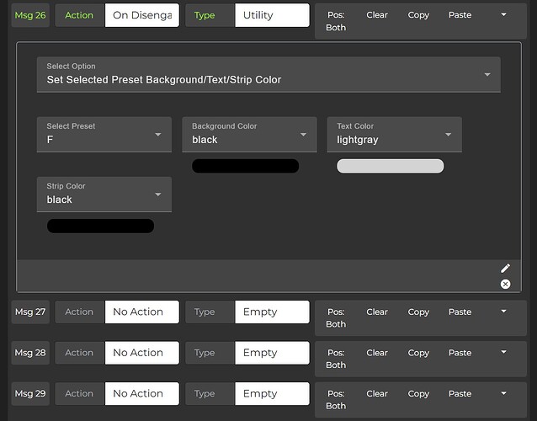Clear the Msg 28 row
Viewport: 537px width, 421px height.
[377, 353]
